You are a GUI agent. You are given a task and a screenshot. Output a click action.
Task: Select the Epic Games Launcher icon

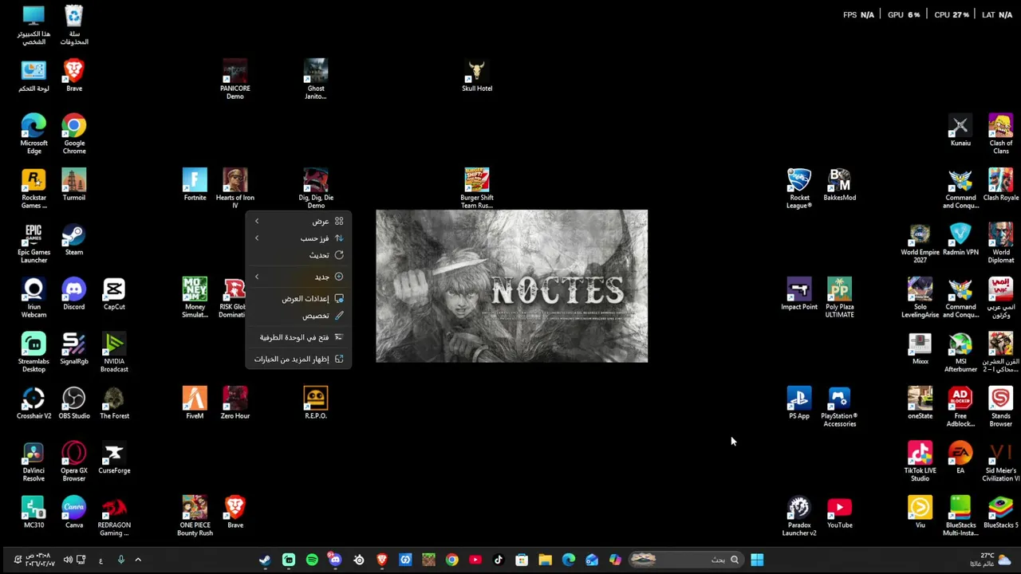pos(34,242)
